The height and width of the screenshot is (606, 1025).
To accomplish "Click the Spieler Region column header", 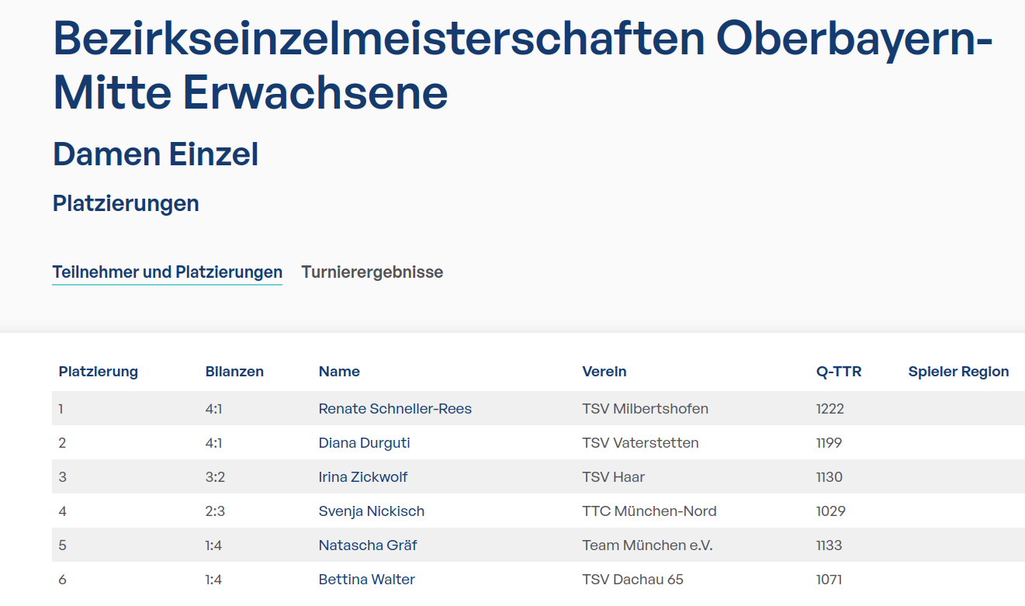I will [x=958, y=372].
